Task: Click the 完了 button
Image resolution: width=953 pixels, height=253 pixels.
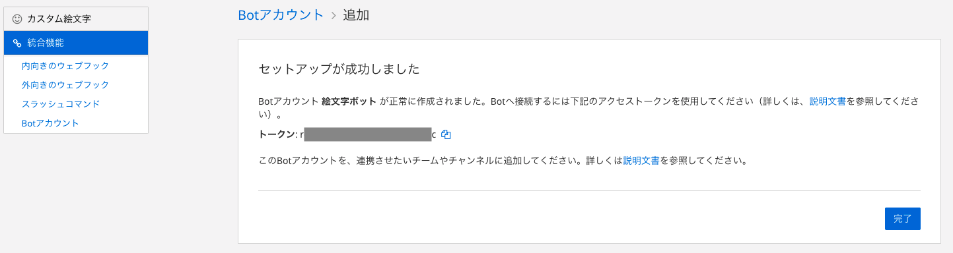Action: (902, 219)
